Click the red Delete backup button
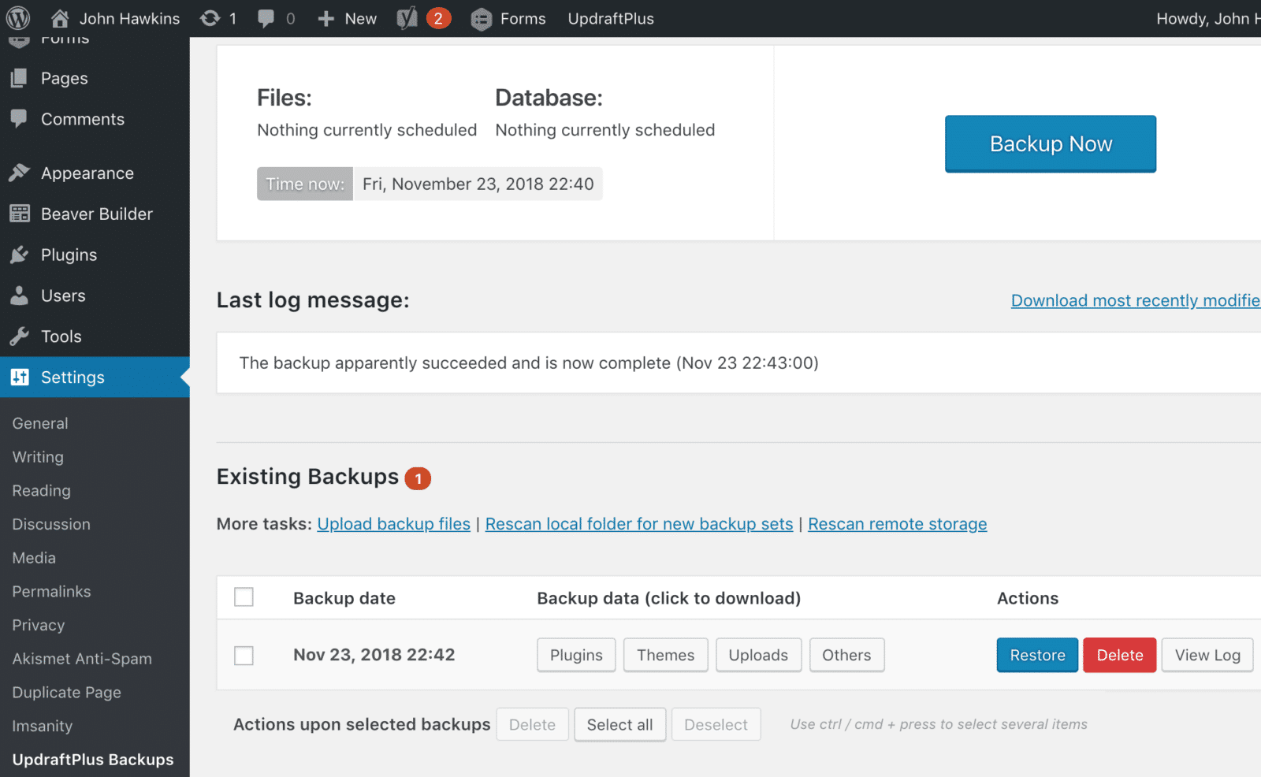The image size is (1261, 777). click(x=1119, y=656)
